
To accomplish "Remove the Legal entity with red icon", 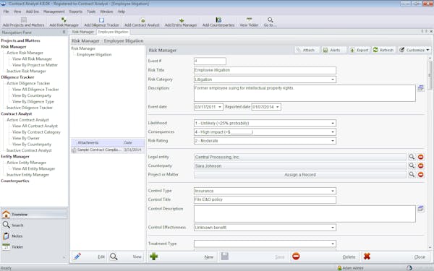I will 421,157.
